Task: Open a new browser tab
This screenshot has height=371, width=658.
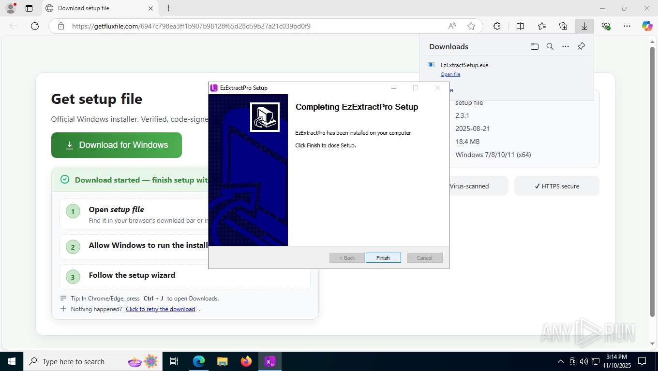Action: pos(168,8)
